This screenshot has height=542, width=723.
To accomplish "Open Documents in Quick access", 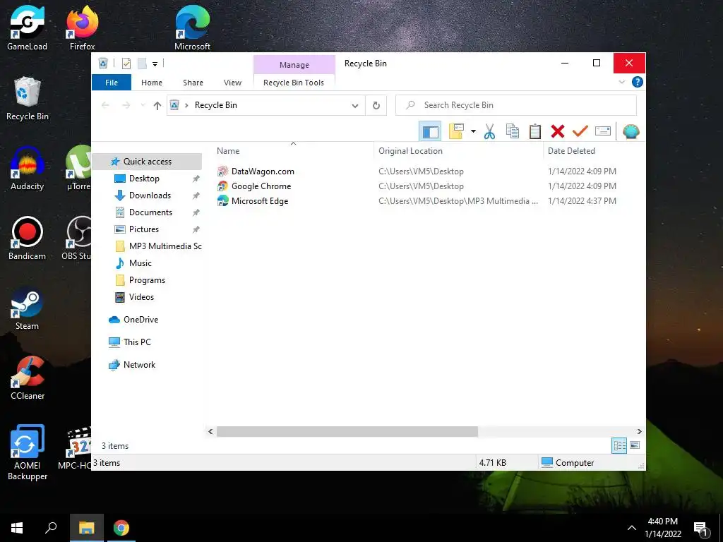I will 150,212.
